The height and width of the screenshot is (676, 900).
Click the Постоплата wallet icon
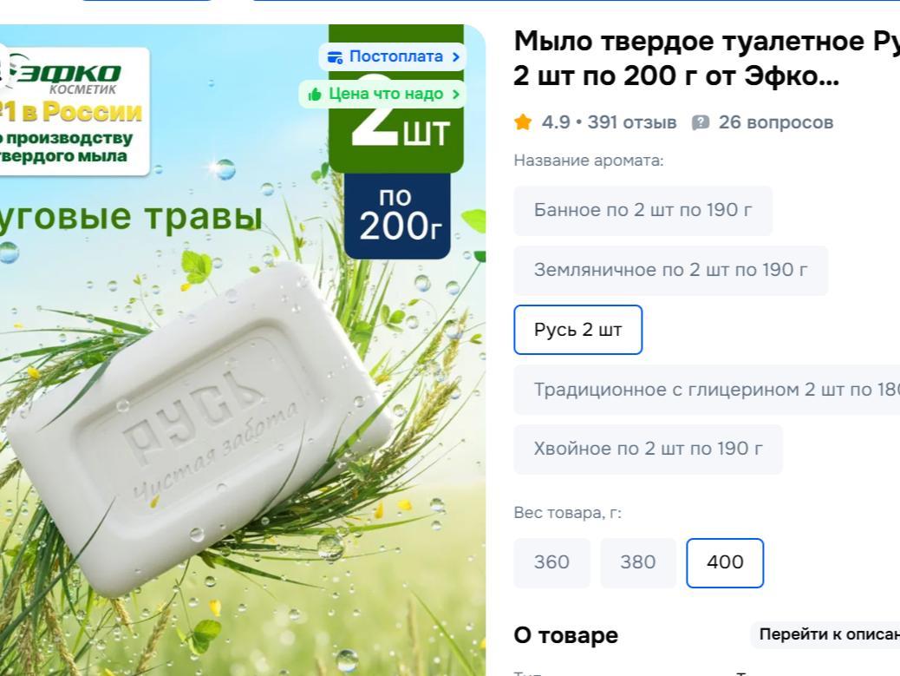point(336,57)
